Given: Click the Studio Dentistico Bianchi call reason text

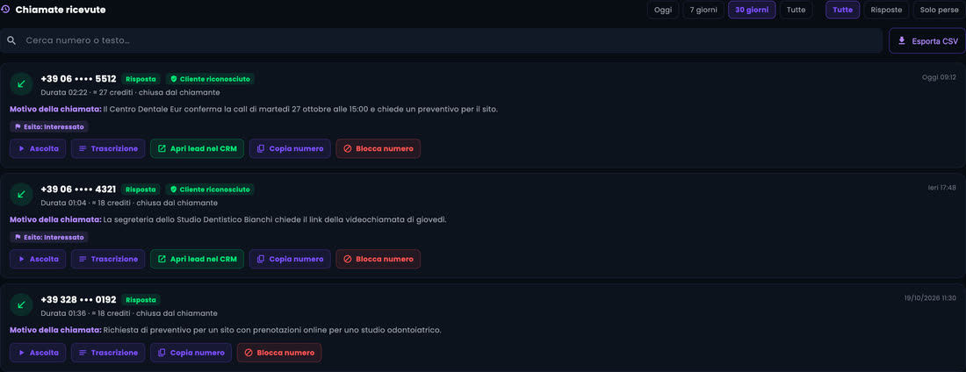Looking at the screenshot, I should (275, 220).
